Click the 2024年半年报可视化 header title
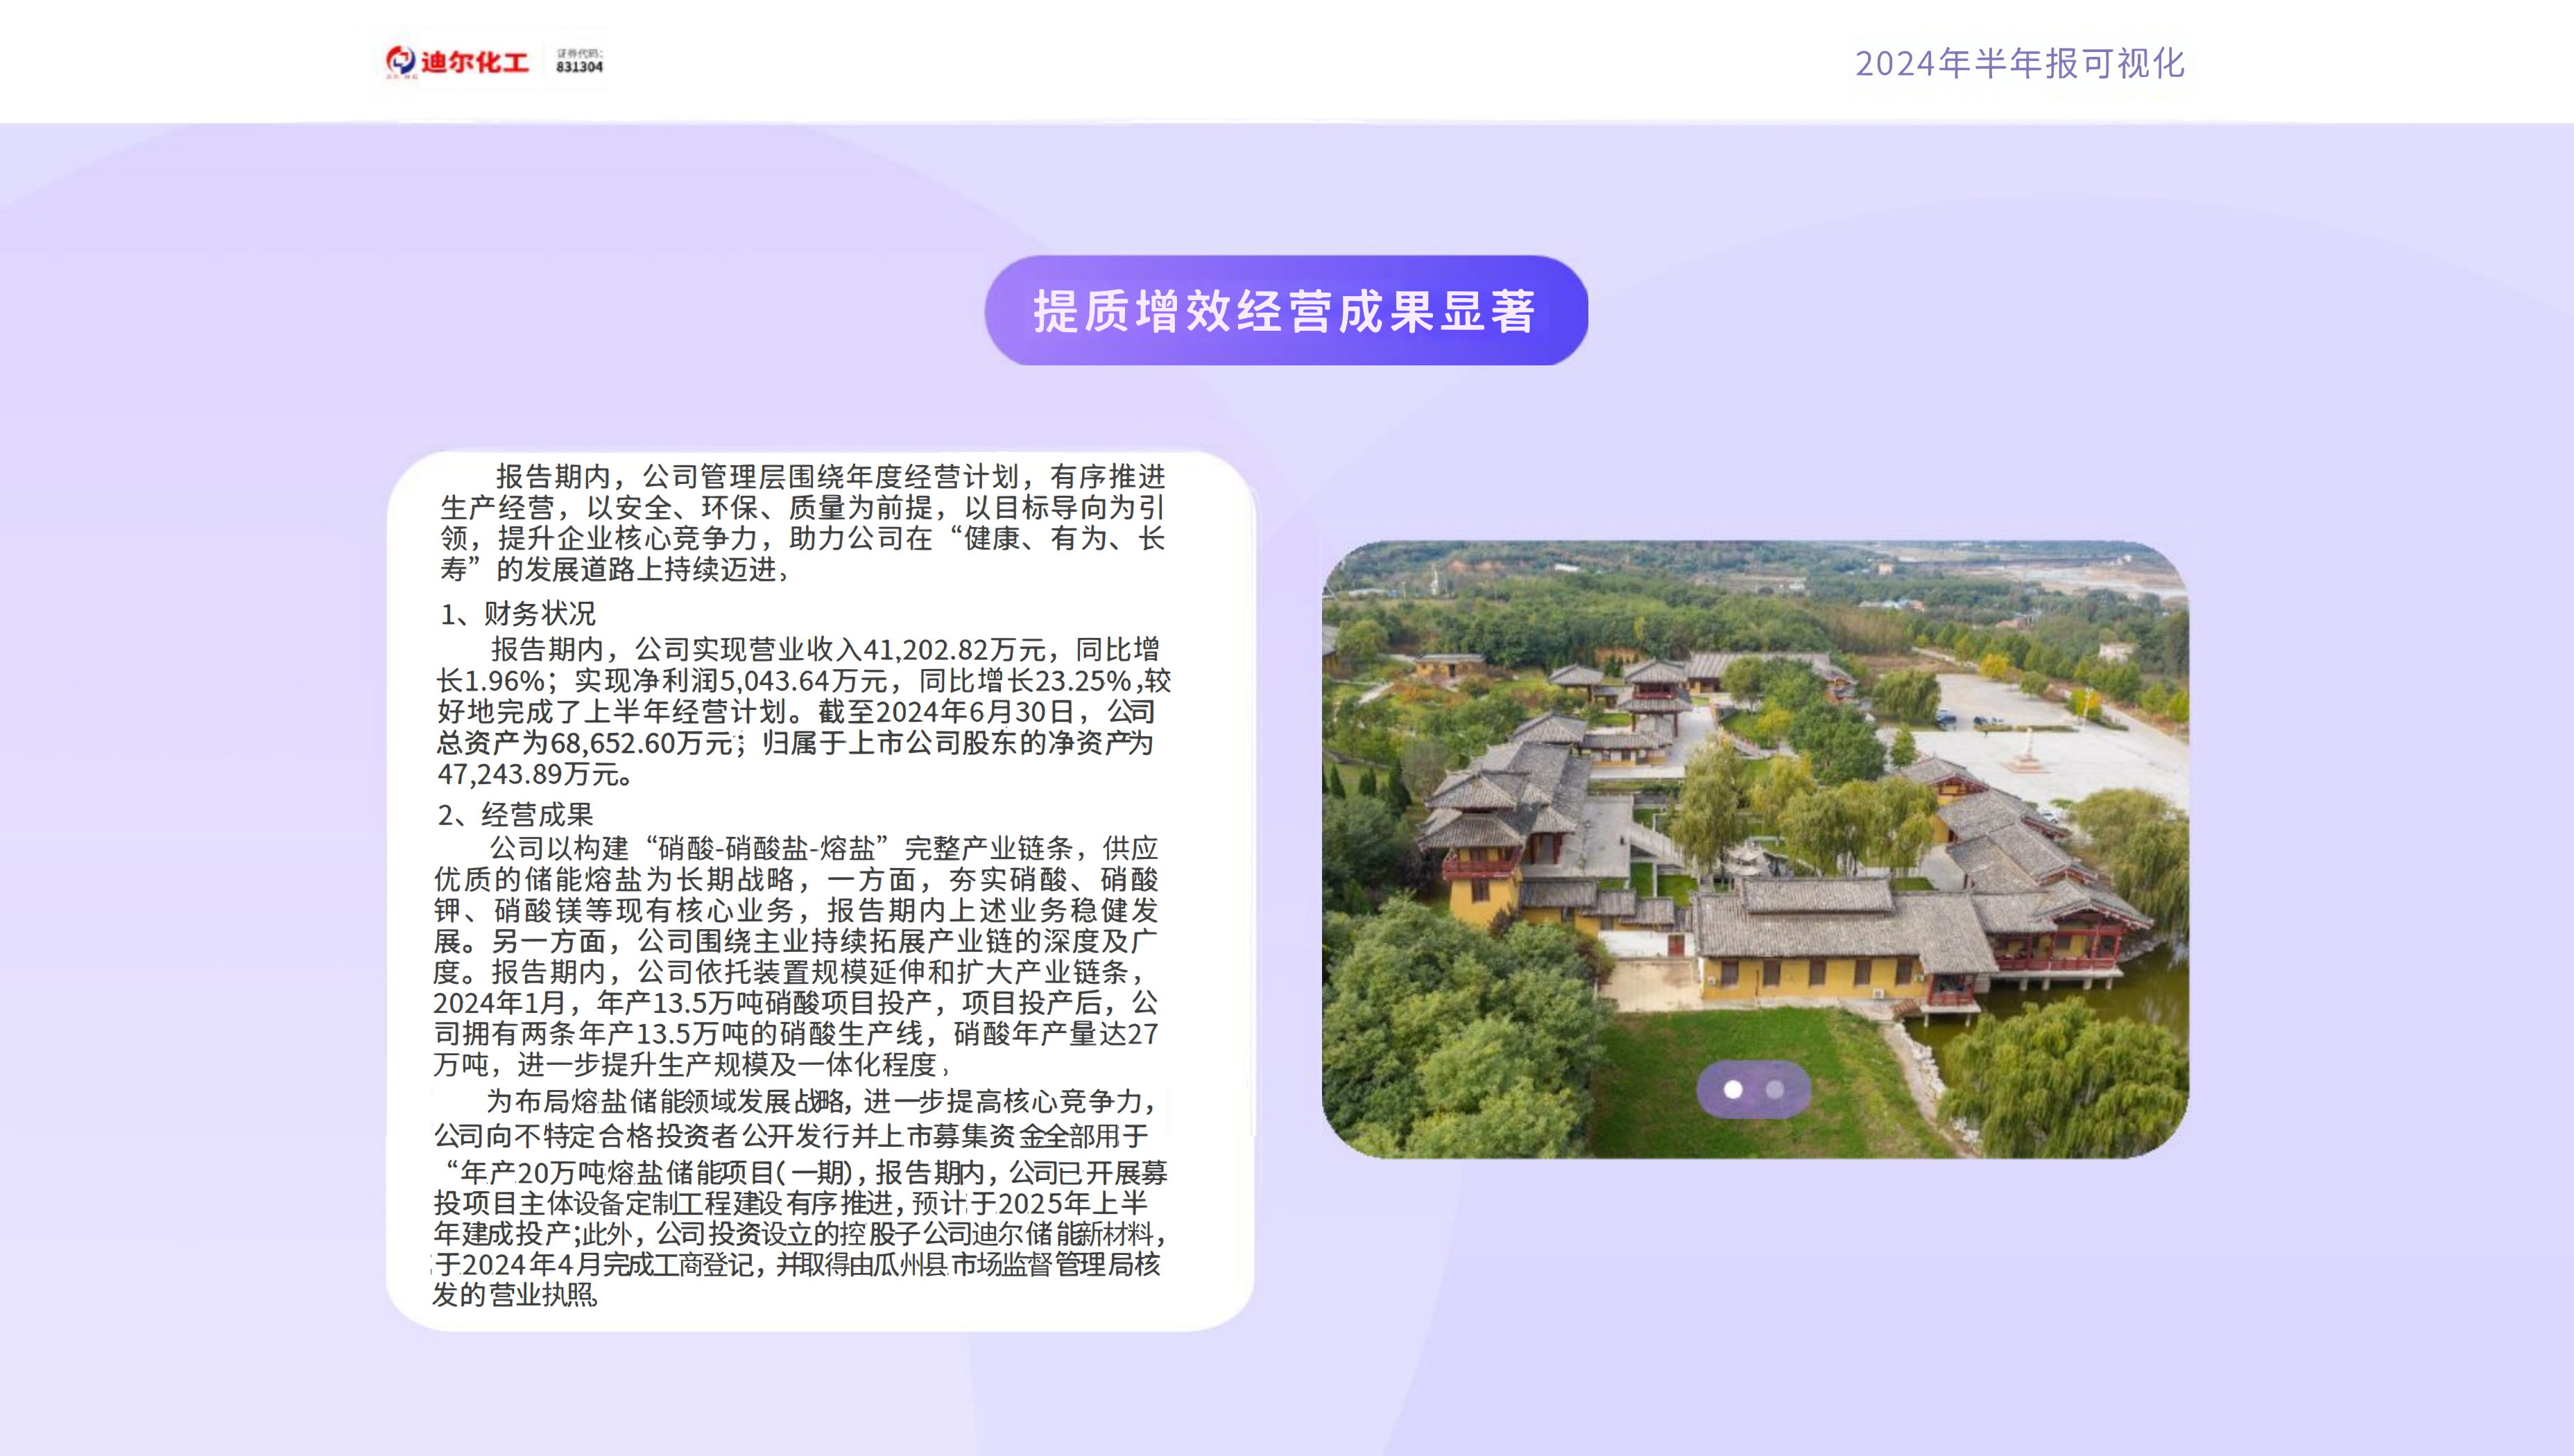Screen dimensions: 2574x1456 click(x=2020, y=63)
